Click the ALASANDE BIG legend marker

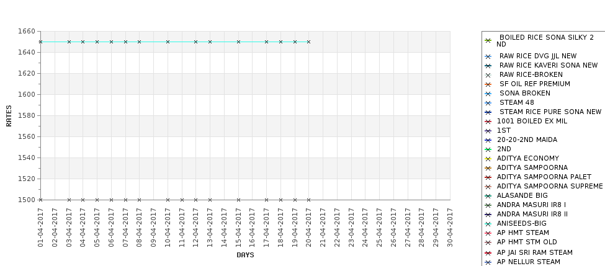[488, 196]
